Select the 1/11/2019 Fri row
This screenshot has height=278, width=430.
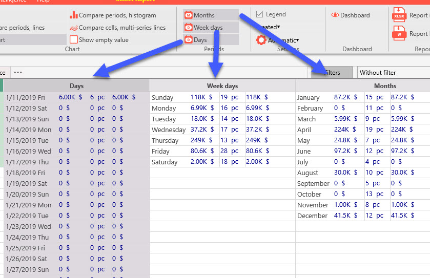(x=76, y=97)
